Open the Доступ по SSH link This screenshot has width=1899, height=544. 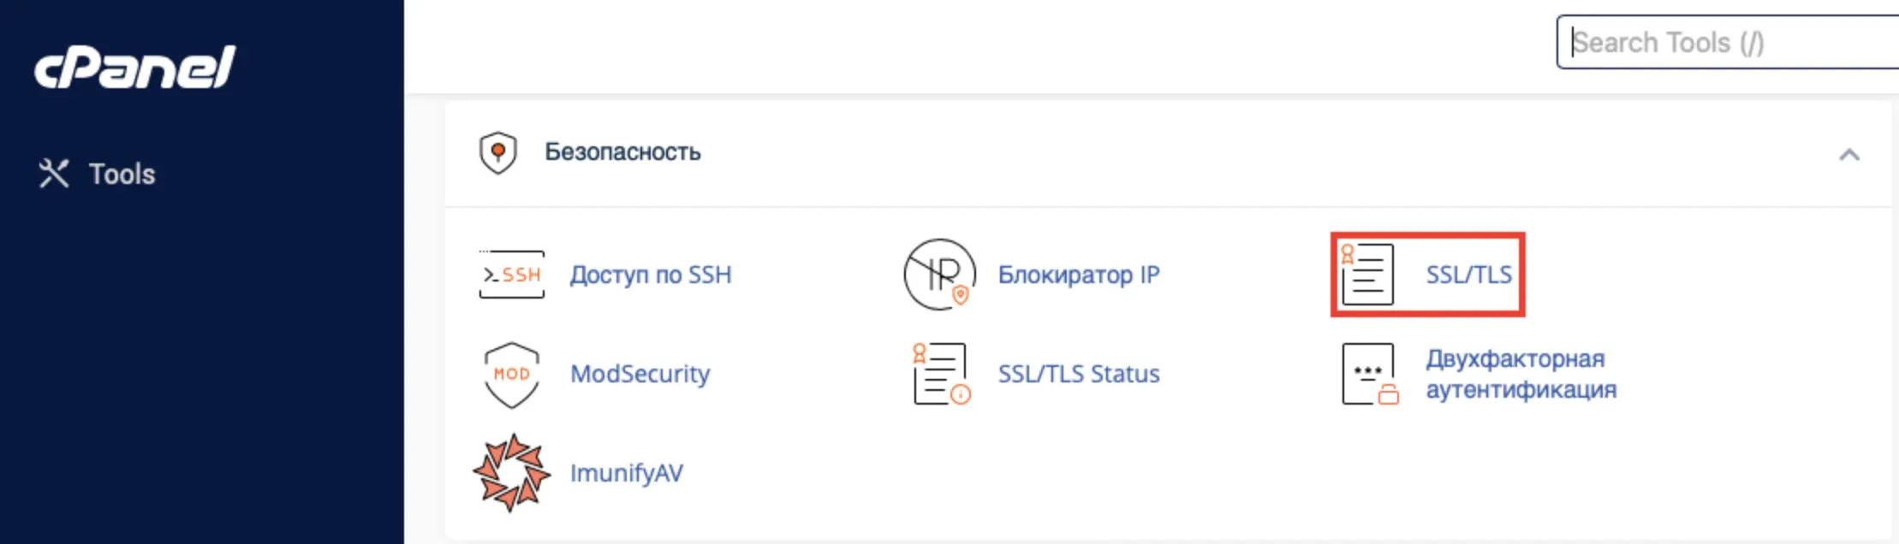(651, 275)
